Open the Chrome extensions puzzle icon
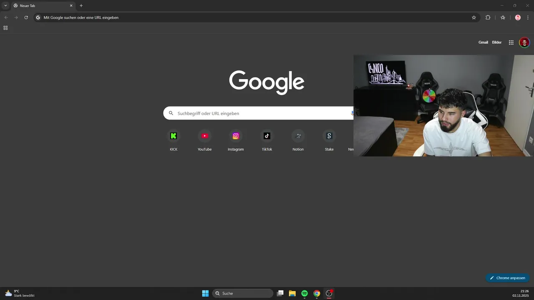 pos(488,17)
